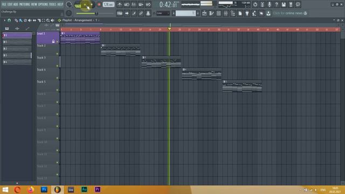Open the Piano roll icon

pos(211,13)
